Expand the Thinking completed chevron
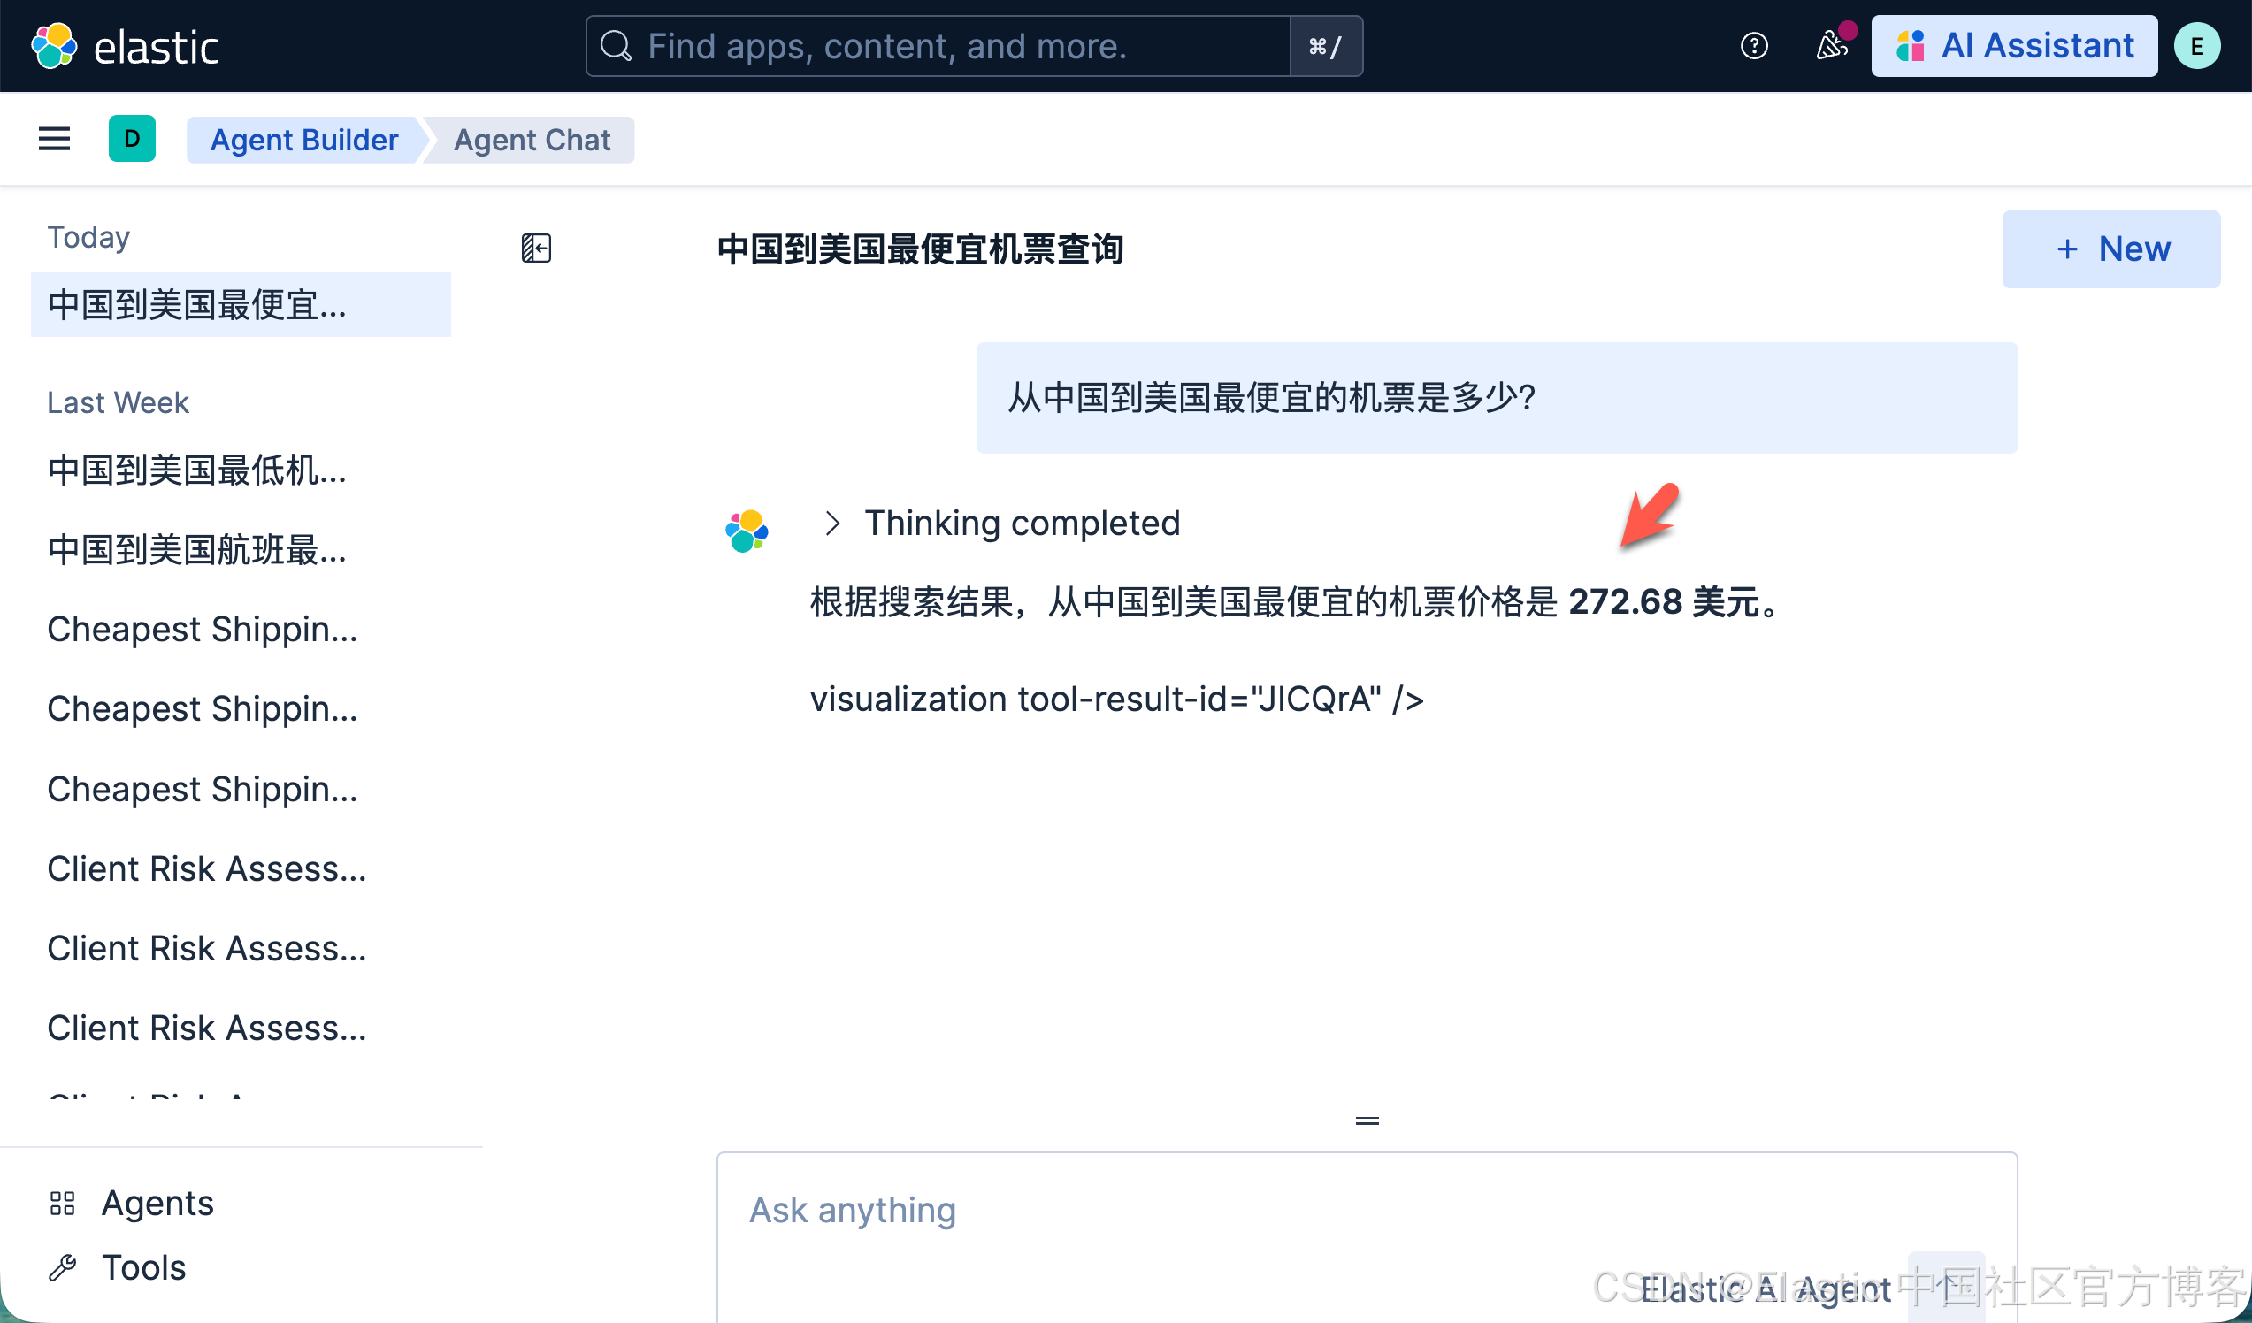The width and height of the screenshot is (2252, 1323). 832,523
